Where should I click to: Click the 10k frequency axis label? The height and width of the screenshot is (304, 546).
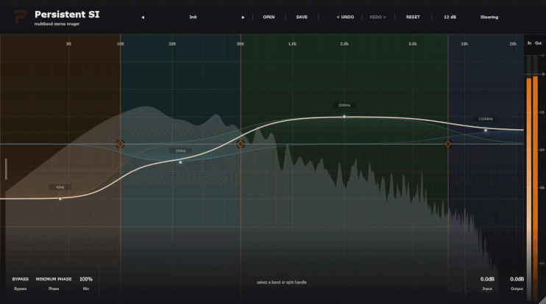(464, 44)
